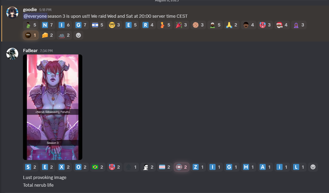The height and width of the screenshot is (193, 329).
Task: Click the bearded man with cap reaction
Action: click(215, 25)
